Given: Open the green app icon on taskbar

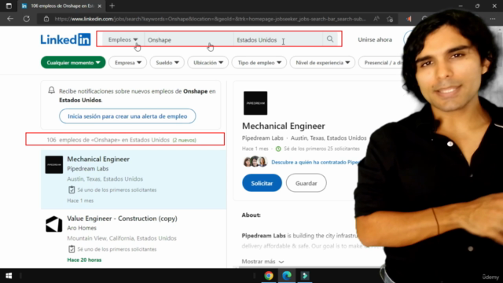Looking at the screenshot, I should coord(305,276).
